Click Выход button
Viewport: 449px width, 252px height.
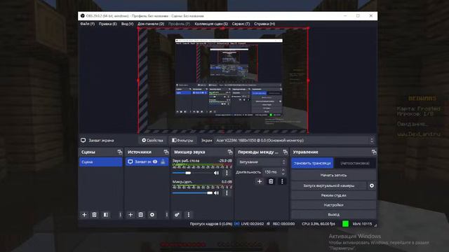[333, 214]
